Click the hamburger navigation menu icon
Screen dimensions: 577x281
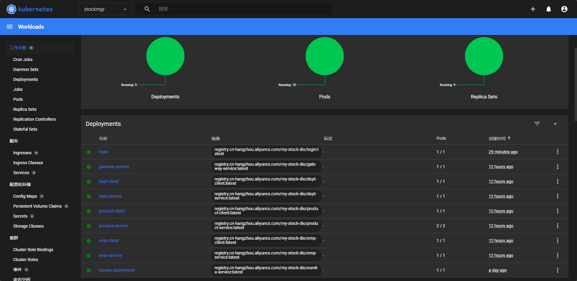[10, 27]
